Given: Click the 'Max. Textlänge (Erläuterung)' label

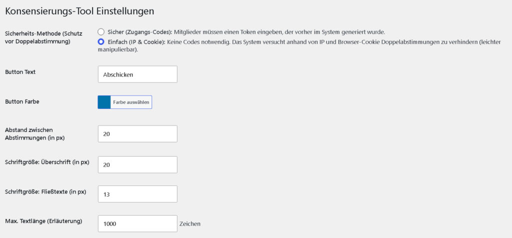Looking at the screenshot, I should 43,221.
